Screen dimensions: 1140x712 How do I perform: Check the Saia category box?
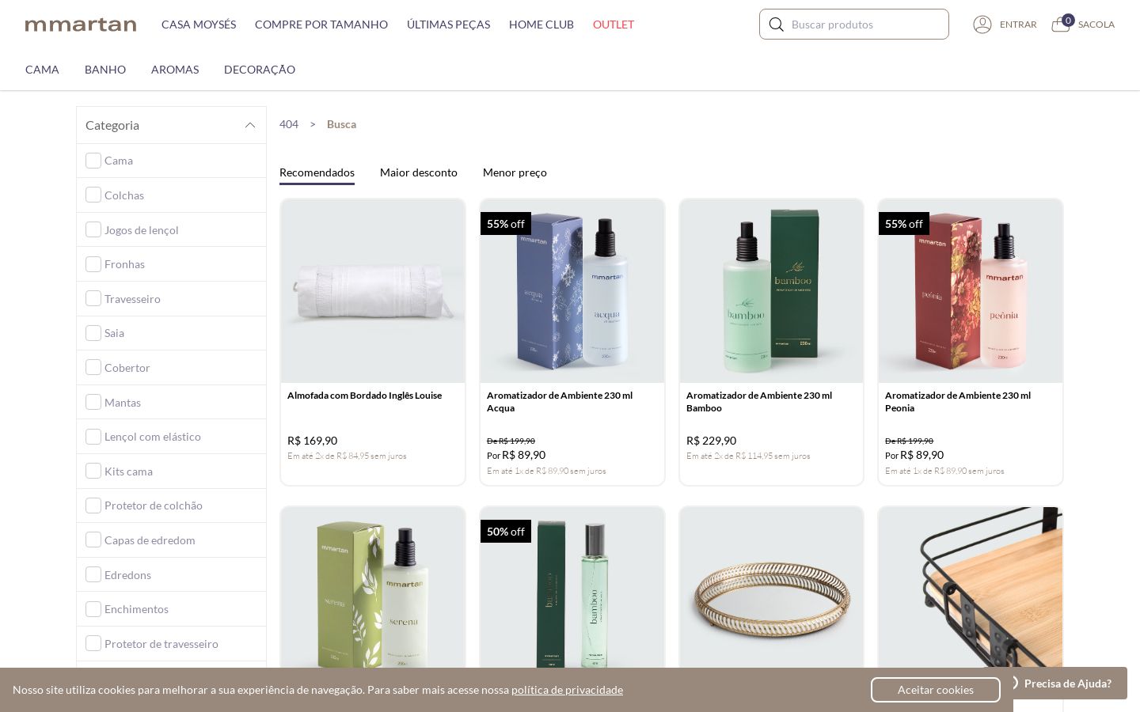pos(93,333)
